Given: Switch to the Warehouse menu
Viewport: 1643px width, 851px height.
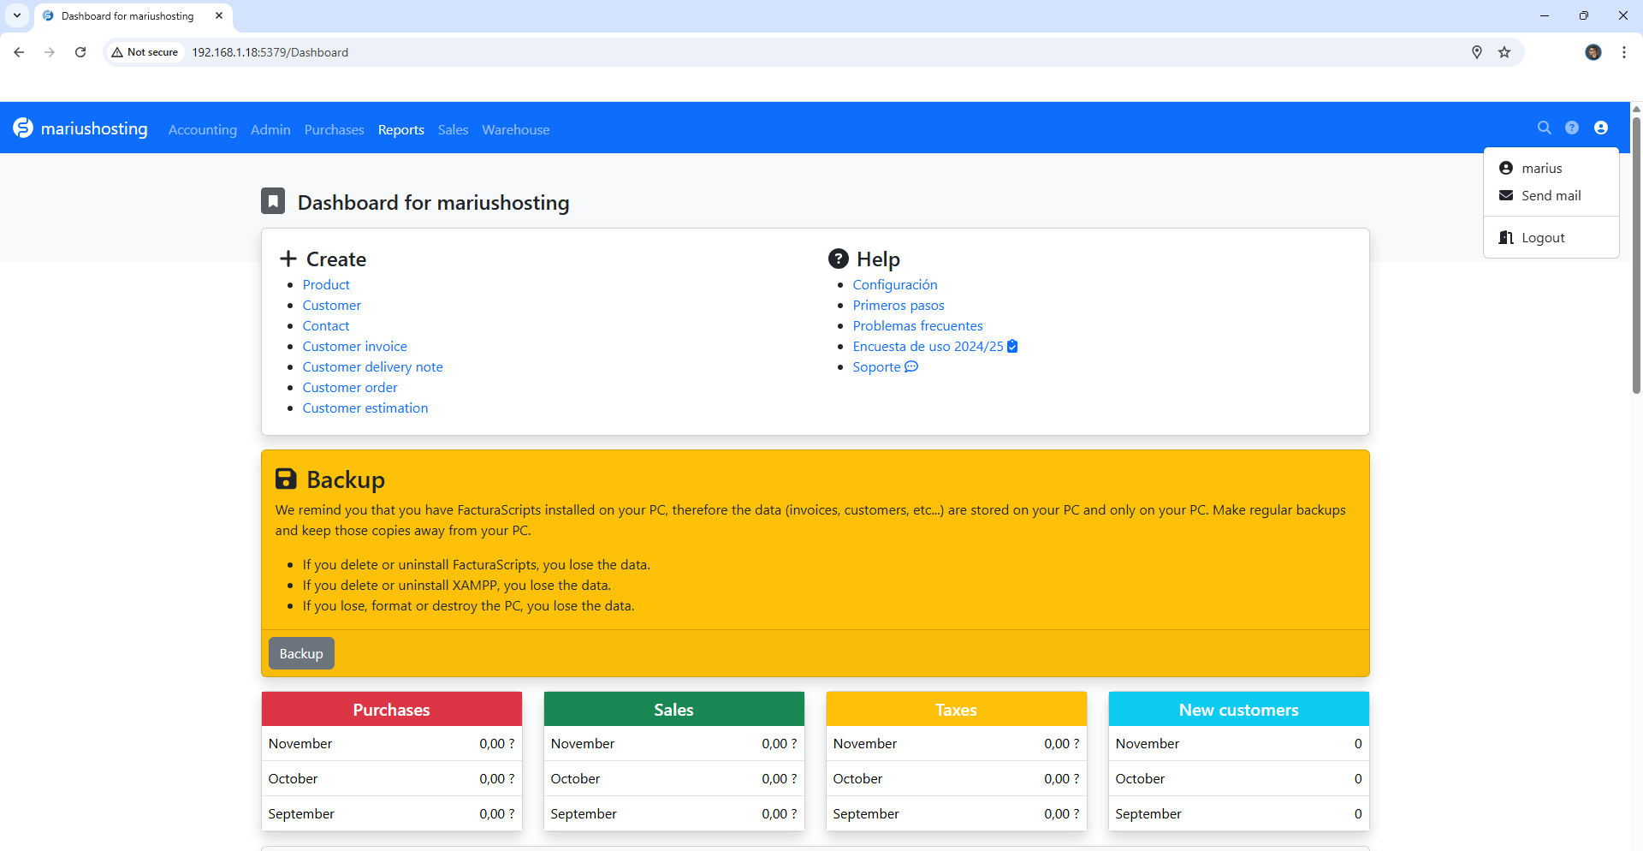Looking at the screenshot, I should [x=514, y=129].
